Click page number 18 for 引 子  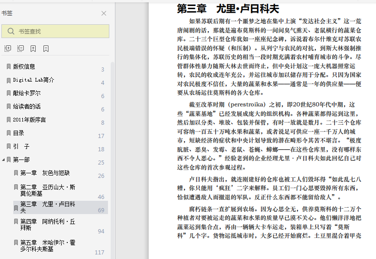(101, 149)
